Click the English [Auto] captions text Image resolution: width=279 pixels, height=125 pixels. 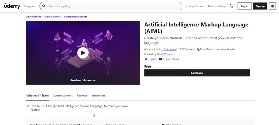[171, 59]
